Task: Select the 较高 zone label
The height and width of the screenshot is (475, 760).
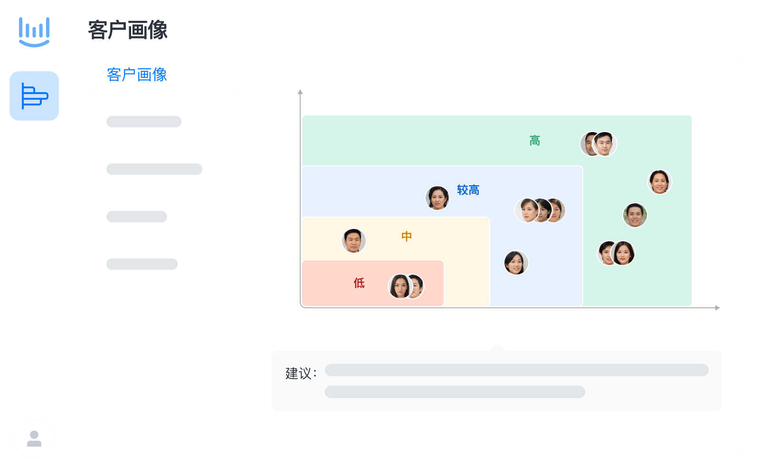Action: point(468,190)
